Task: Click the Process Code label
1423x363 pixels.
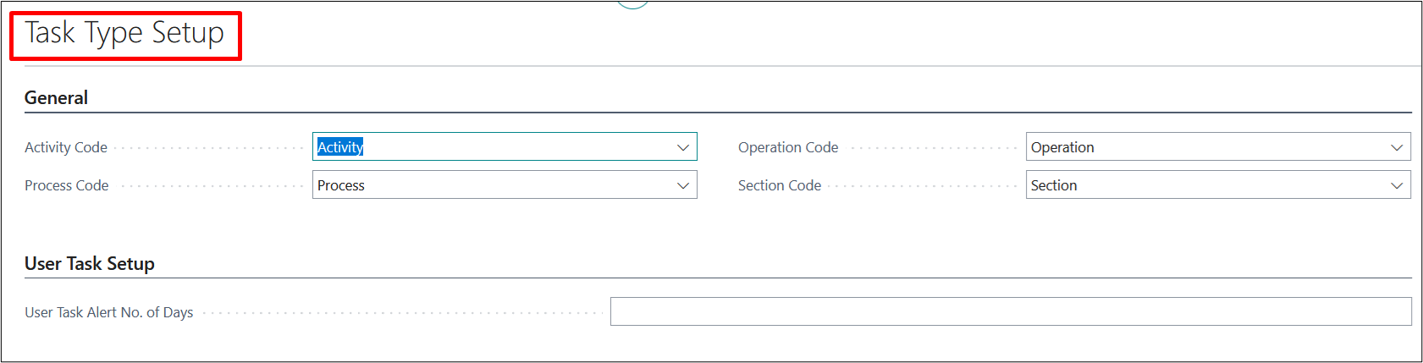Action: (67, 185)
